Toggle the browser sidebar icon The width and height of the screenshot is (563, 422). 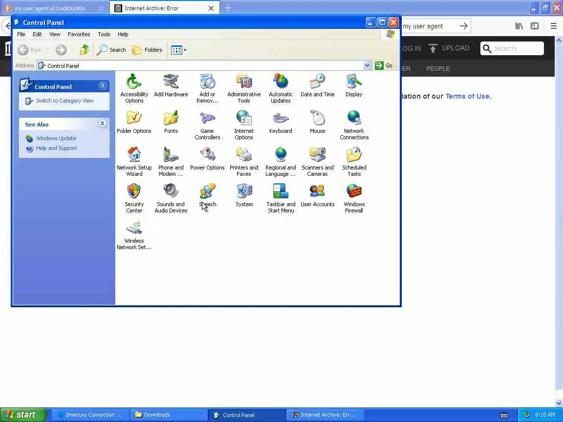[x=535, y=26]
